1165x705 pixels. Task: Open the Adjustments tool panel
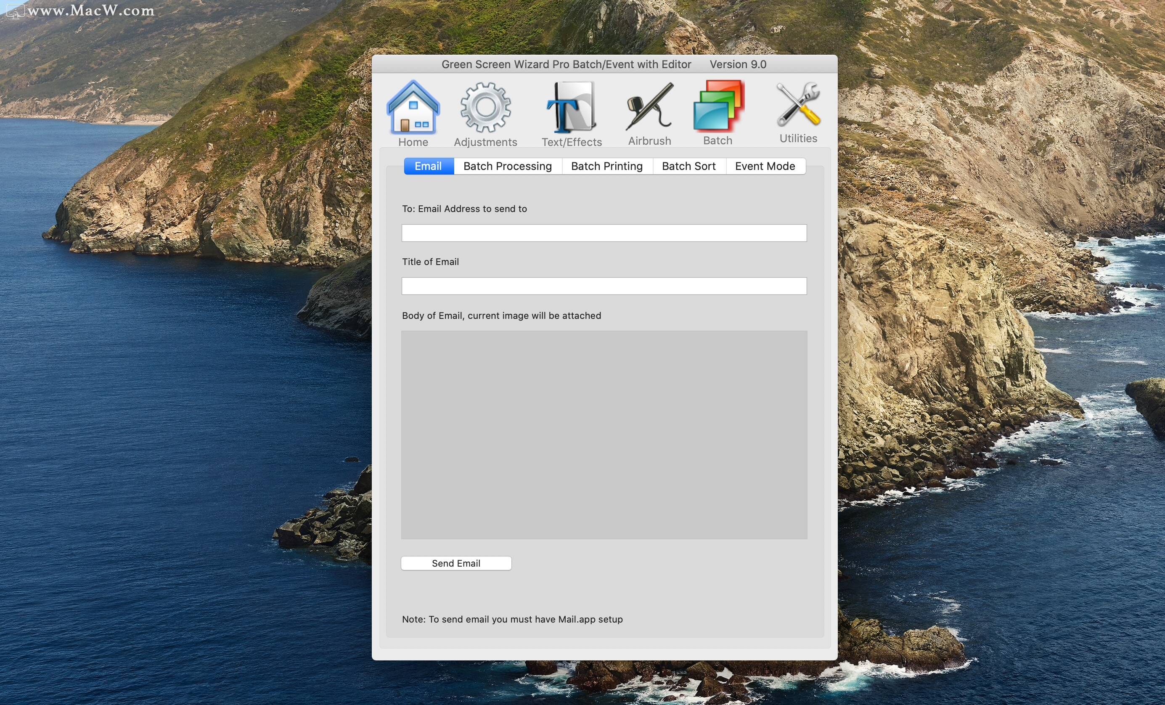point(485,112)
